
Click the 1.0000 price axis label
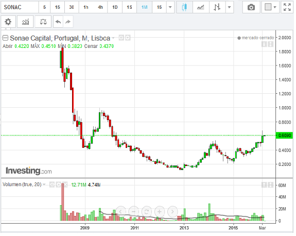click(x=285, y=108)
